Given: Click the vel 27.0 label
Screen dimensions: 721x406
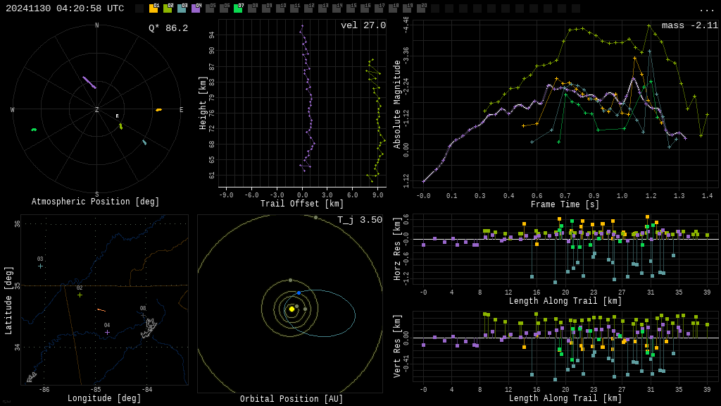Looking at the screenshot, I should (x=363, y=25).
